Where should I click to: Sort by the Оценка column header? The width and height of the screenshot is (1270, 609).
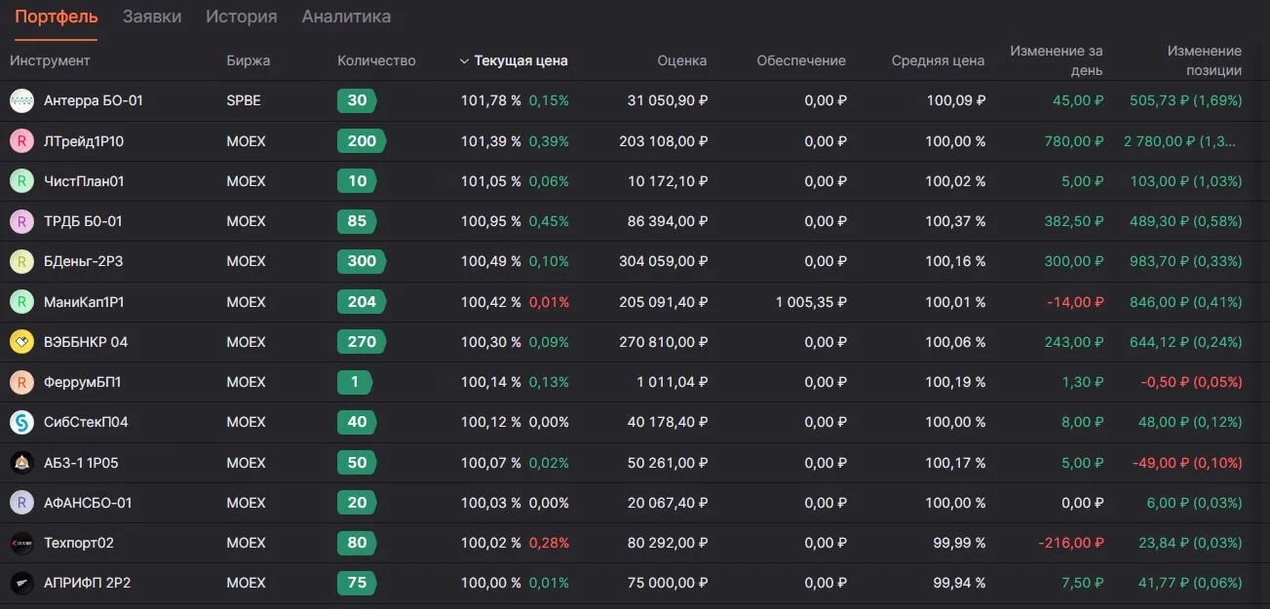[x=682, y=60]
